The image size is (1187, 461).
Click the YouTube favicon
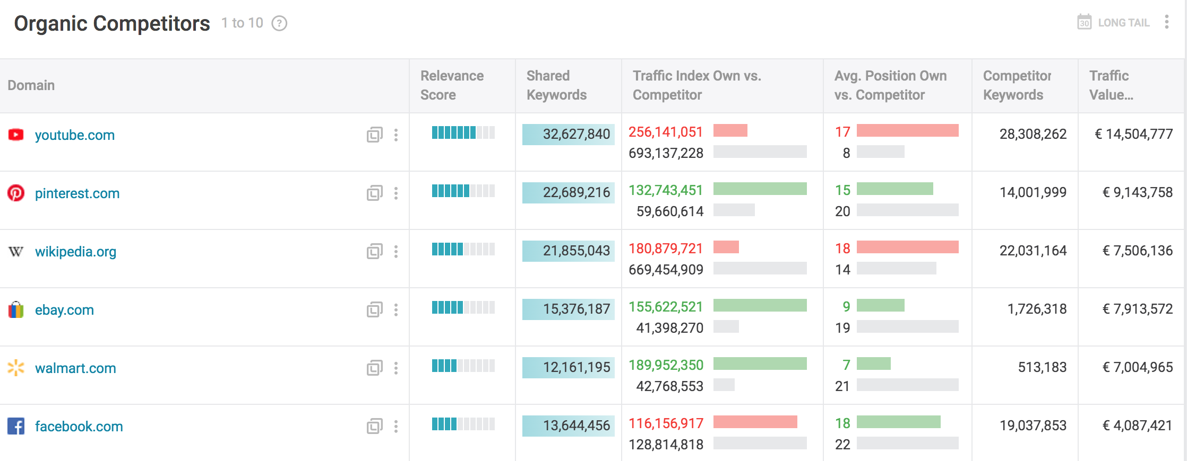pyautogui.click(x=16, y=135)
